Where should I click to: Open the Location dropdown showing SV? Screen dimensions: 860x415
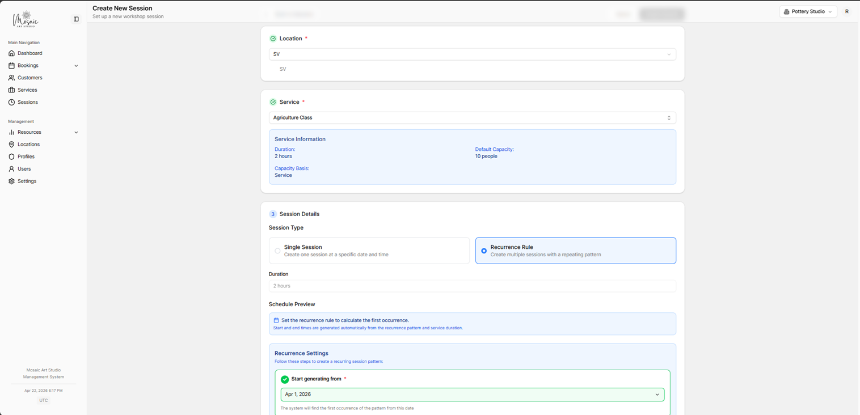pyautogui.click(x=472, y=54)
